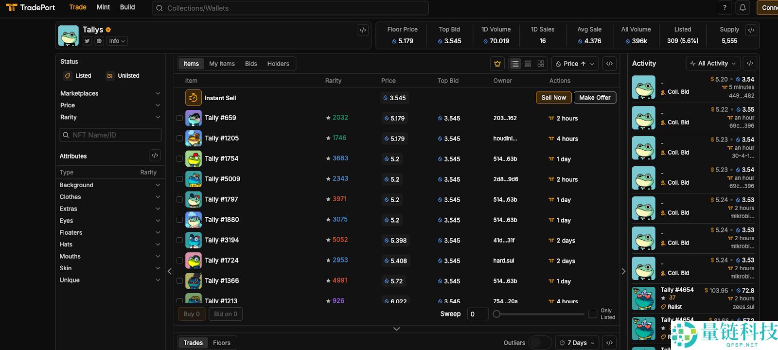This screenshot has height=350, width=778.
Task: Switch to large grid view
Action: click(541, 64)
